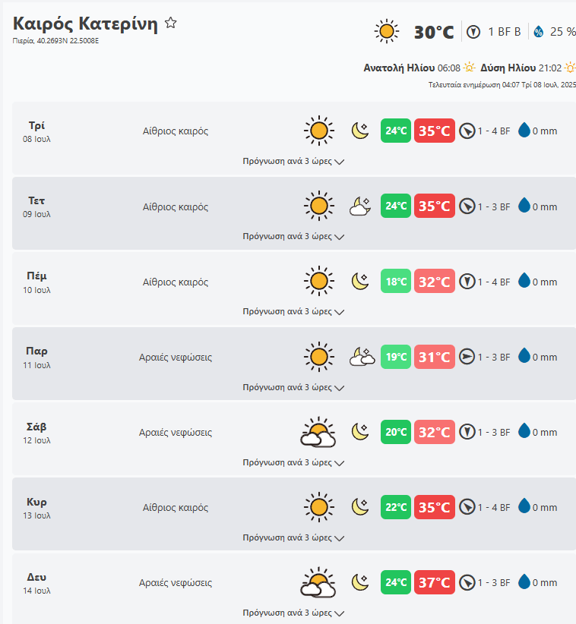Viewport: 576px width, 624px height.
Task: Click the rain drop icon for Πέμ 10 Ιουλ
Action: pos(524,282)
